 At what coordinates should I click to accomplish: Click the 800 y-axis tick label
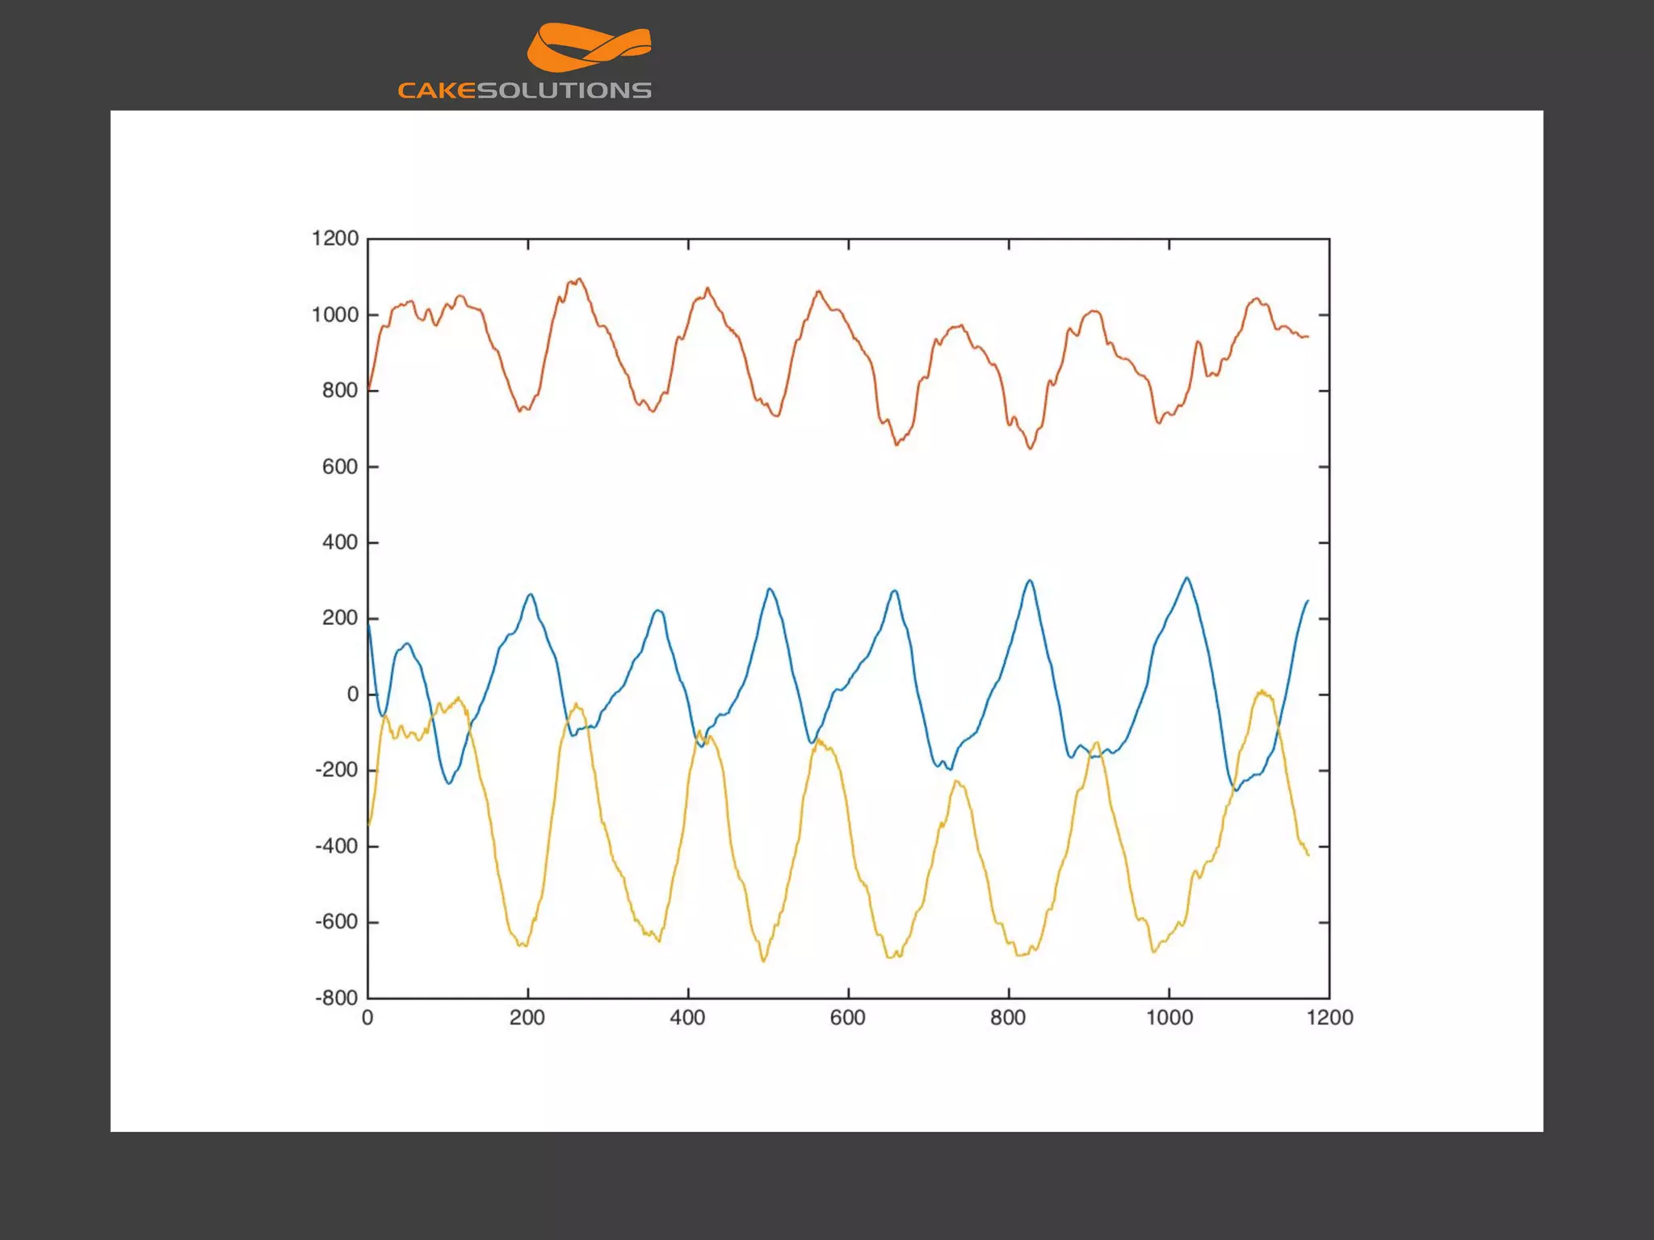[340, 391]
